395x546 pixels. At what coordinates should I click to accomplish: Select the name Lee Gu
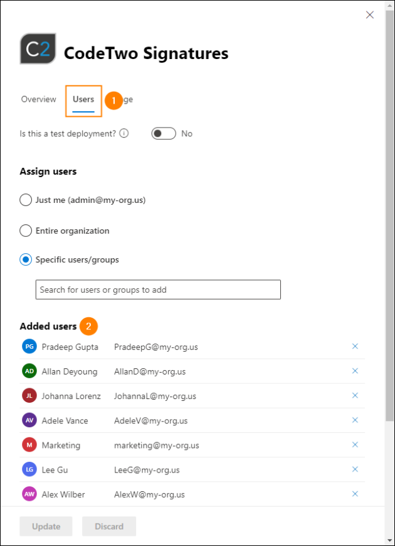[x=55, y=470]
